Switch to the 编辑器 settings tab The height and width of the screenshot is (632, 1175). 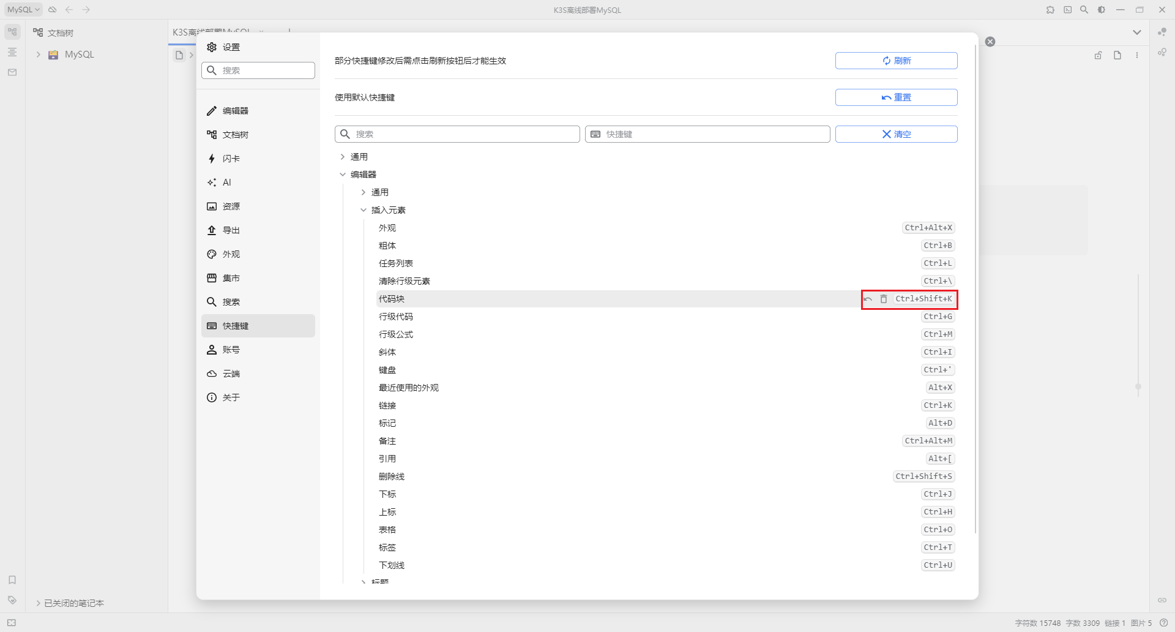click(x=236, y=111)
